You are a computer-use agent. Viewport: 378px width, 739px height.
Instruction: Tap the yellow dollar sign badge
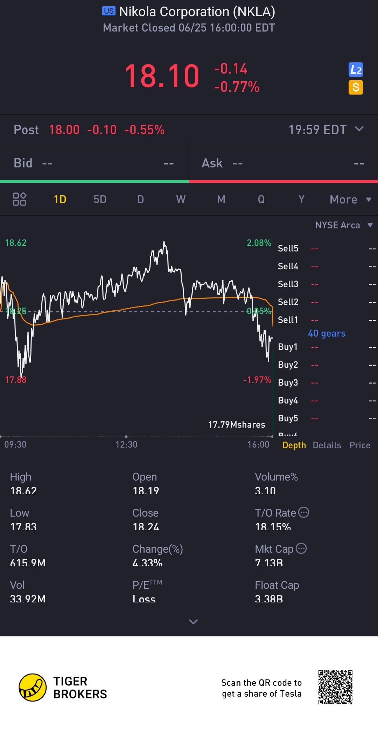pos(356,87)
